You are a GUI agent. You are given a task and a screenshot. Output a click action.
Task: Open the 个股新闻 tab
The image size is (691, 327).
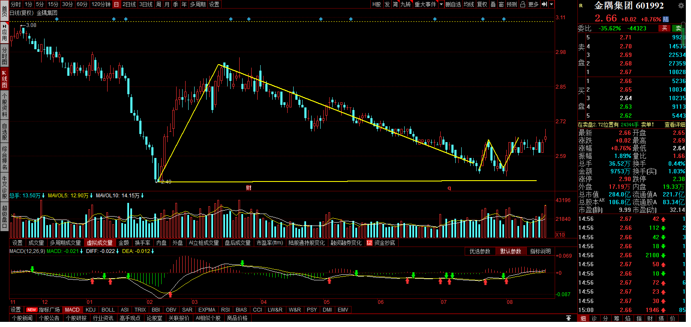tap(22, 318)
